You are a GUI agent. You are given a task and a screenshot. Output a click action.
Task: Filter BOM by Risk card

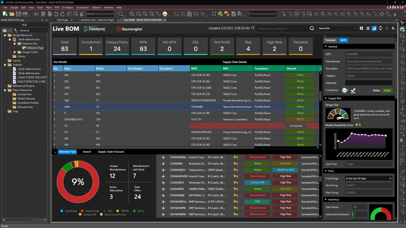pos(248,46)
